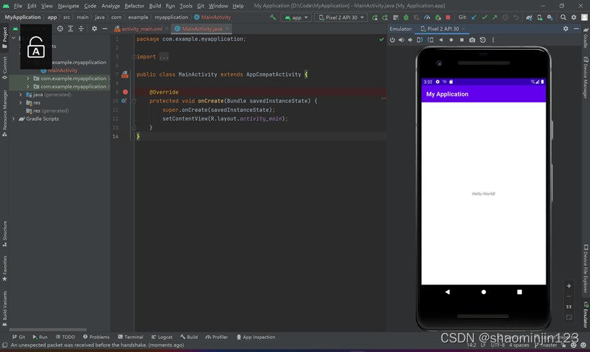The image size is (590, 352).
Task: Click the Search Everywhere magnifier icon
Action: click(x=563, y=17)
